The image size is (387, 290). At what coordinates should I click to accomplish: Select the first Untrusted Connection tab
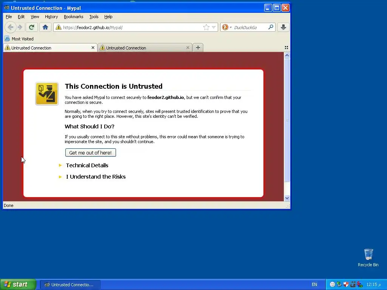(x=50, y=48)
